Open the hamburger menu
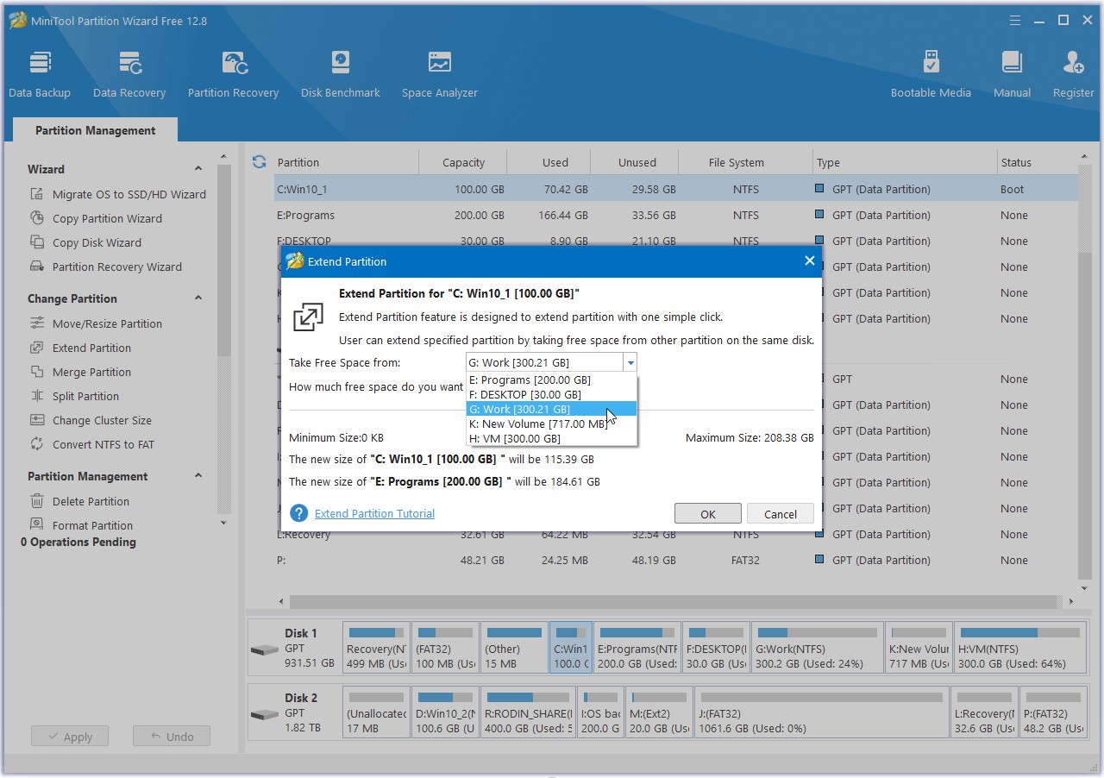This screenshot has height=778, width=1104. pyautogui.click(x=1014, y=19)
